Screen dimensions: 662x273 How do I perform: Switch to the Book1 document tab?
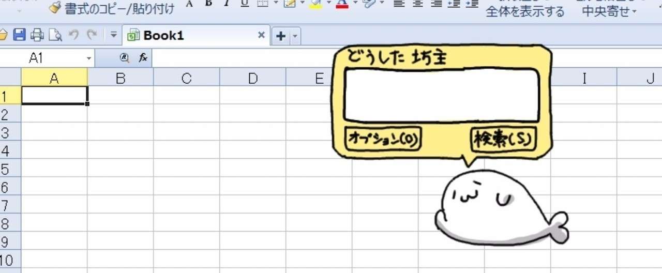(x=197, y=36)
